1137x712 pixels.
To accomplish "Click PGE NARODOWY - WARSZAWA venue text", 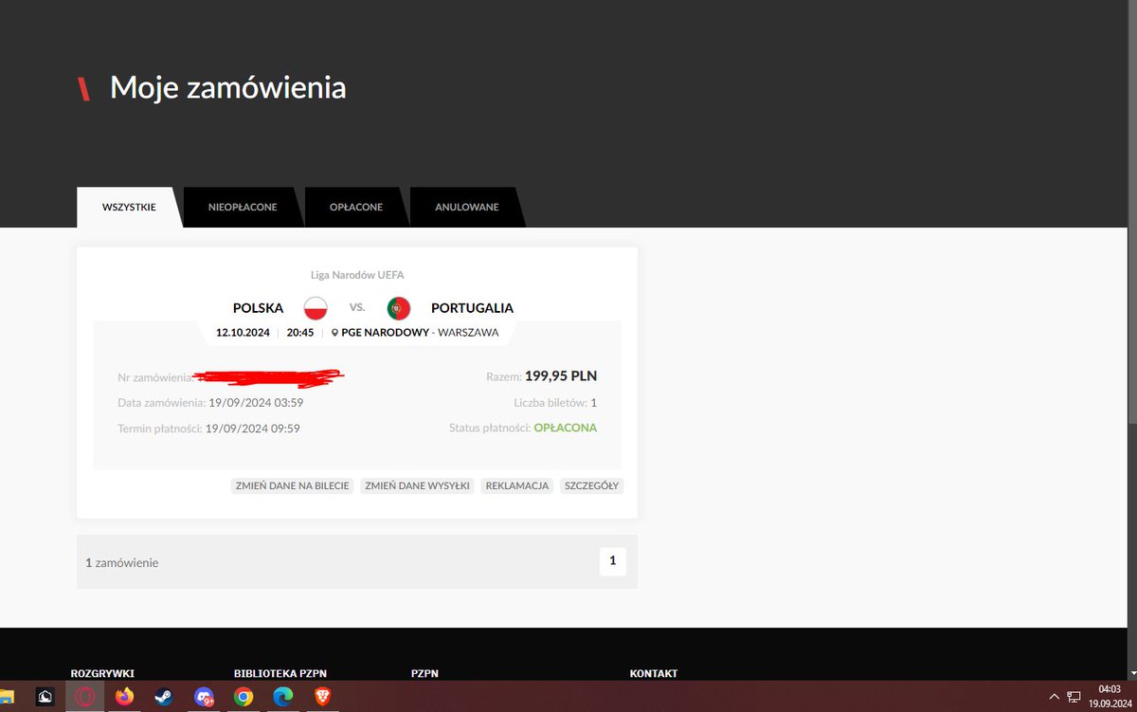I will (x=420, y=333).
